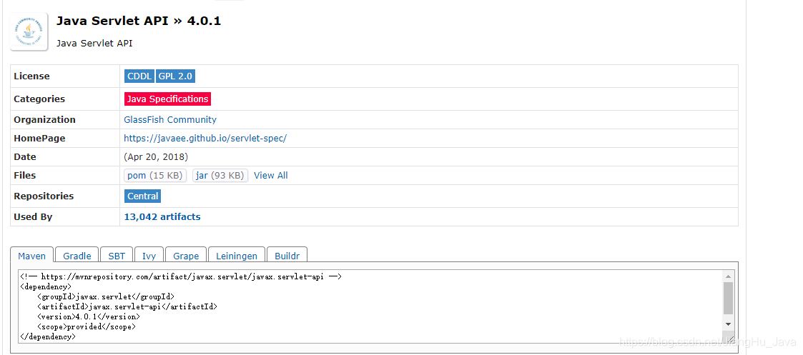Switch to the SBT tab
Viewport: 803px width, 355px height.
tap(117, 256)
